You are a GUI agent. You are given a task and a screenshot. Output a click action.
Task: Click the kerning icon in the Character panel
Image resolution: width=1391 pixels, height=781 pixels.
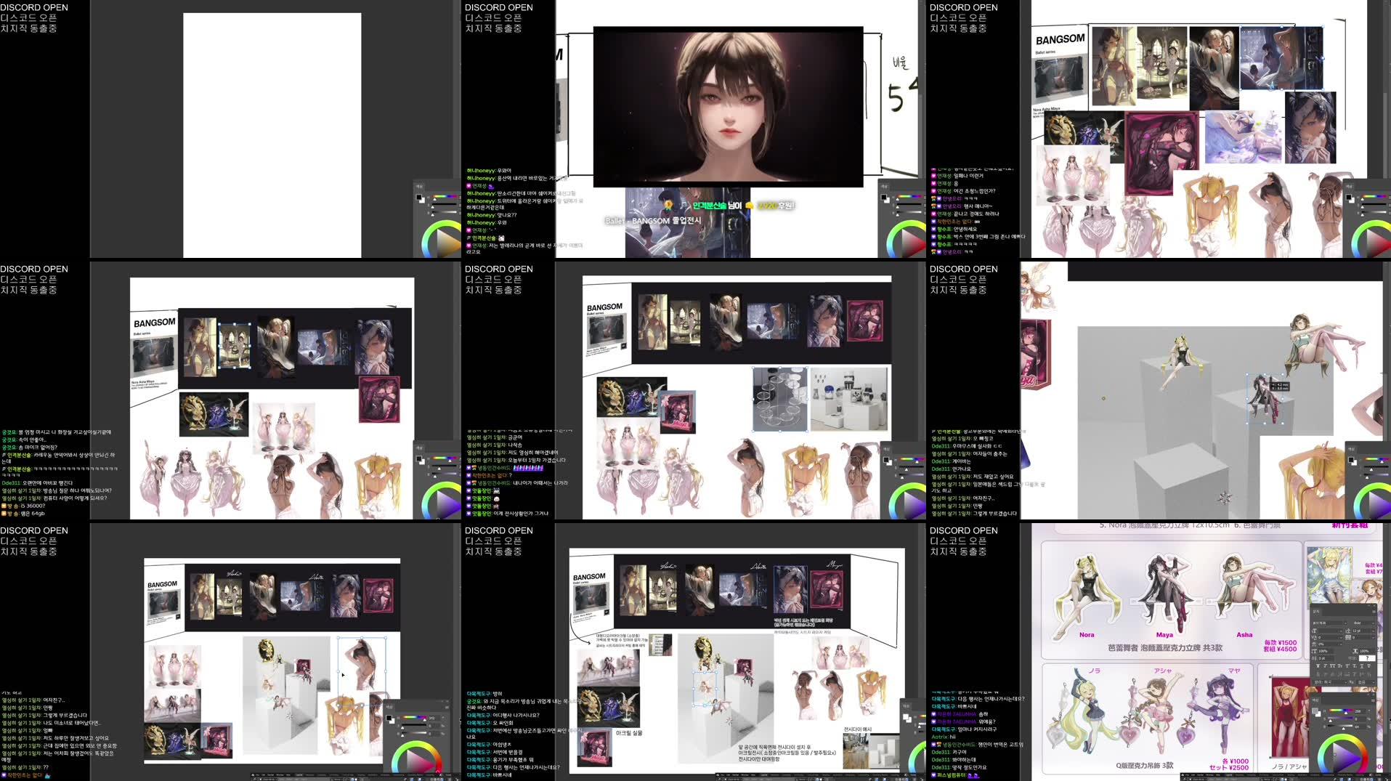pos(1314,637)
